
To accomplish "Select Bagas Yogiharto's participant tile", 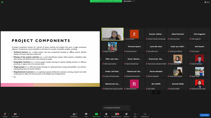I will pyautogui.click(x=112, y=47).
